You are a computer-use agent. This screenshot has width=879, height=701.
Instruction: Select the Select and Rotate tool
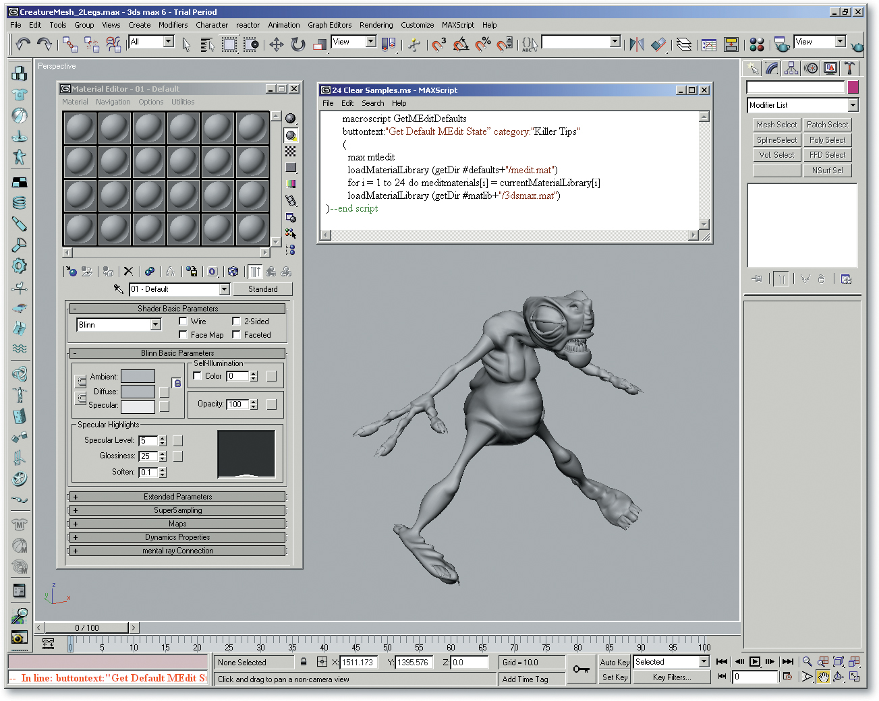[x=297, y=44]
